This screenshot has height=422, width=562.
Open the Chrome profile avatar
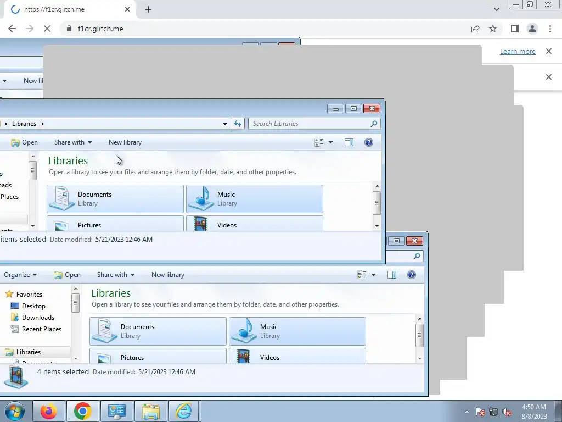[532, 29]
